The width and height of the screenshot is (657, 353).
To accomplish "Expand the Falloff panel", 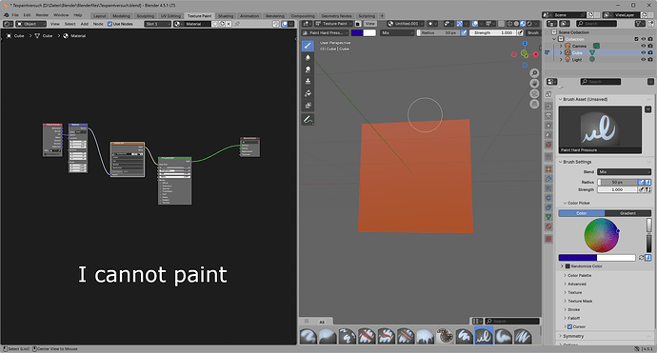I will point(573,318).
